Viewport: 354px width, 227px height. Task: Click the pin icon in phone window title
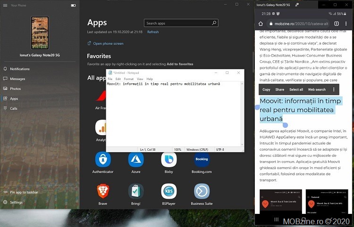[297, 5]
